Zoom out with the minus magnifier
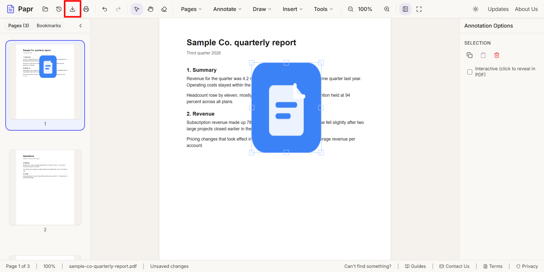 point(351,9)
